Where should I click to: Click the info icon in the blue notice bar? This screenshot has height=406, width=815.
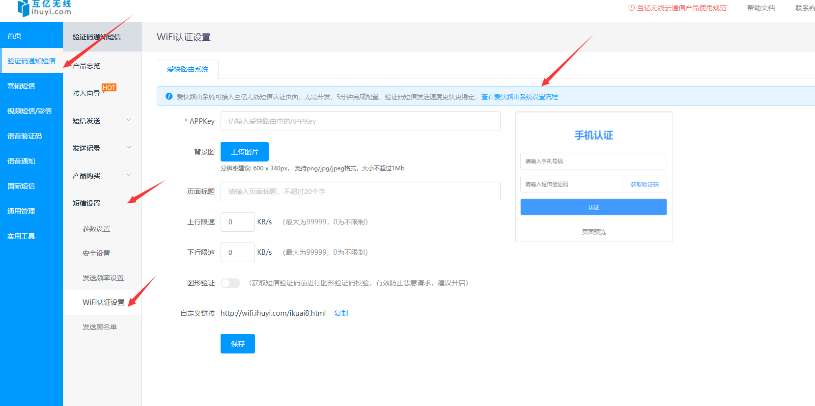pyautogui.click(x=169, y=96)
